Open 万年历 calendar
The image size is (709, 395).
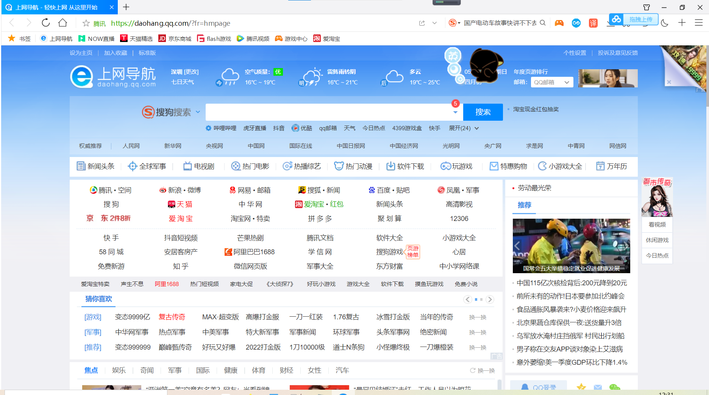pyautogui.click(x=612, y=166)
